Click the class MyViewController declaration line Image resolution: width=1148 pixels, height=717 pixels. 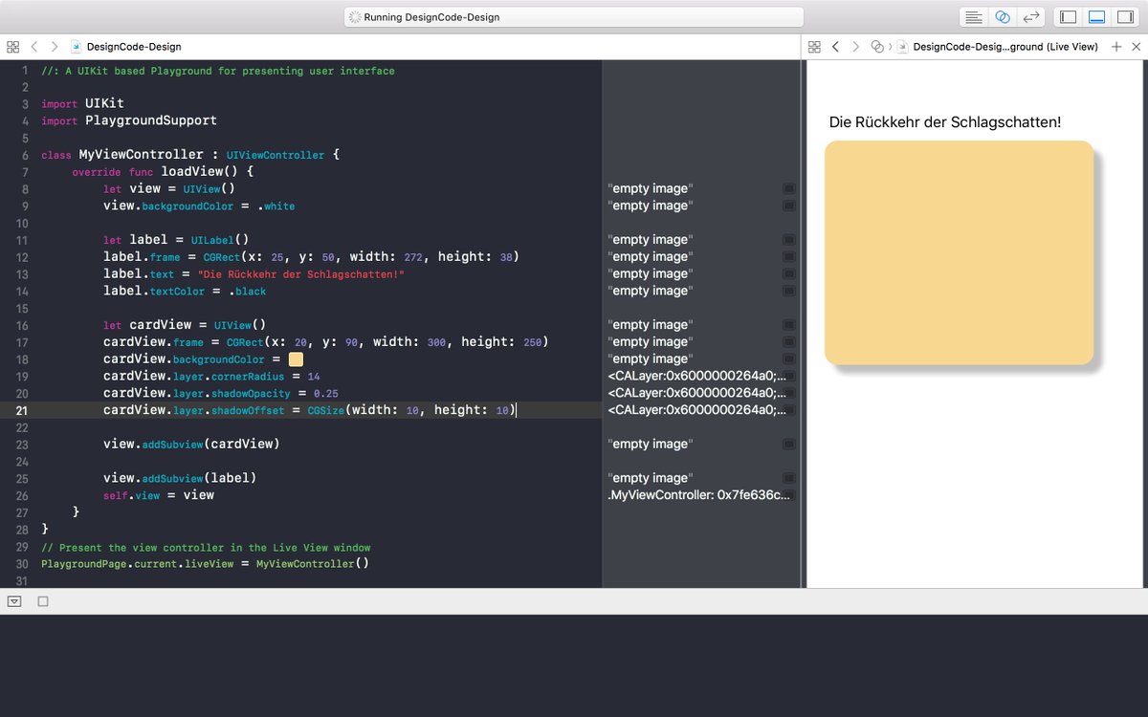coord(190,154)
